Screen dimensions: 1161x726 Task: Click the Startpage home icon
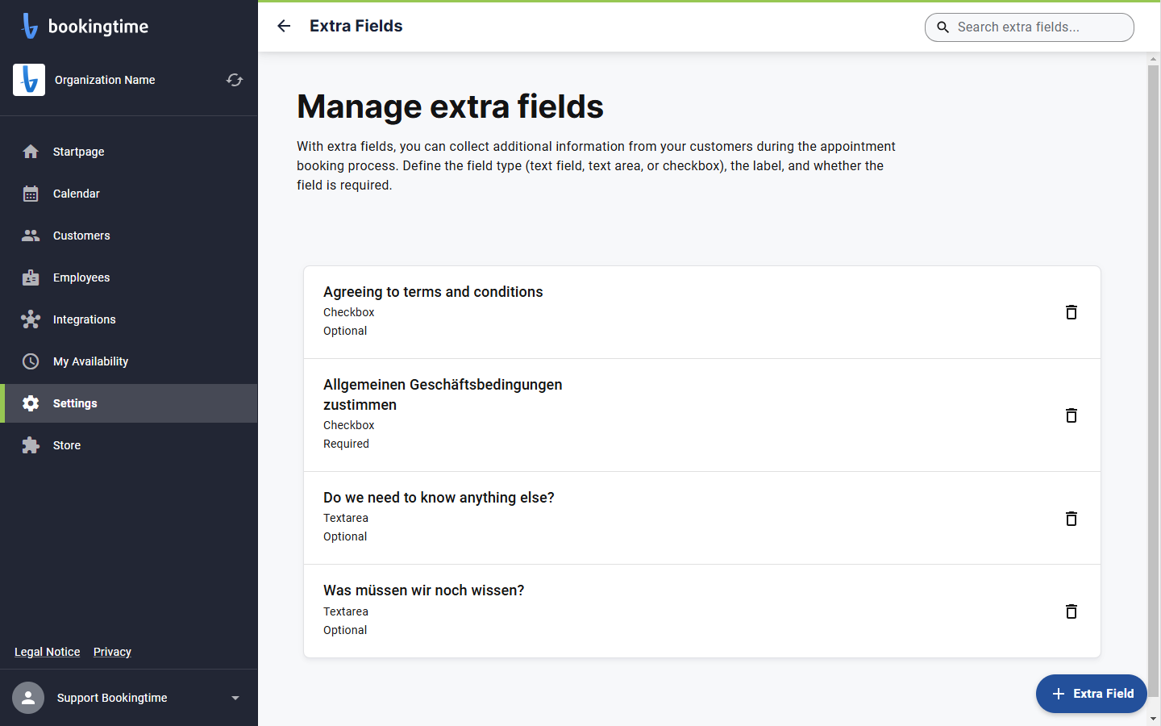click(31, 152)
